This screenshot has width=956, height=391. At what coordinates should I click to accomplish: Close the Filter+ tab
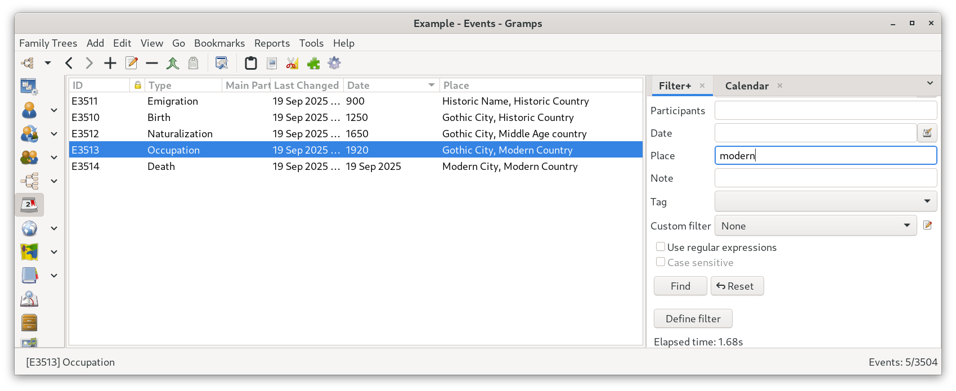tap(702, 86)
